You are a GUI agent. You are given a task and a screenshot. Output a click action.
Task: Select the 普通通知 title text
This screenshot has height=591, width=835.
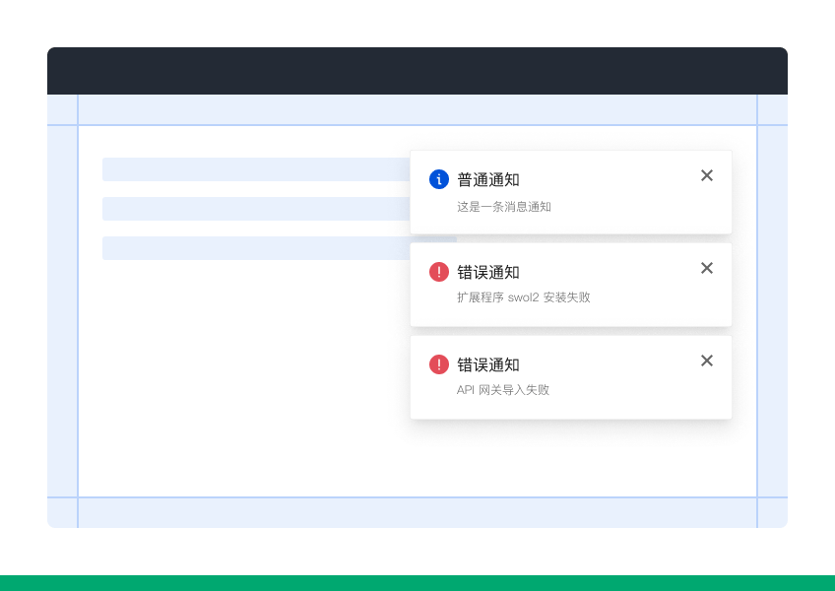pos(487,179)
